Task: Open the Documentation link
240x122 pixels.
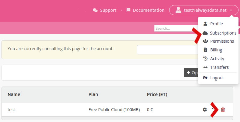Action: [148, 10]
